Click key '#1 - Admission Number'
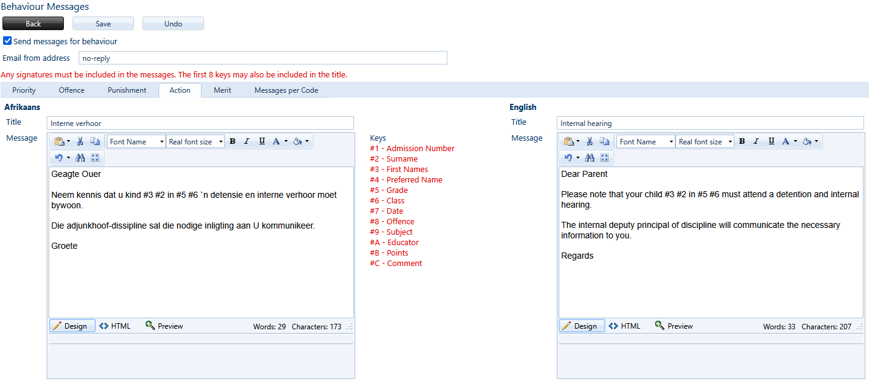This screenshot has height=384, width=869. click(x=412, y=149)
